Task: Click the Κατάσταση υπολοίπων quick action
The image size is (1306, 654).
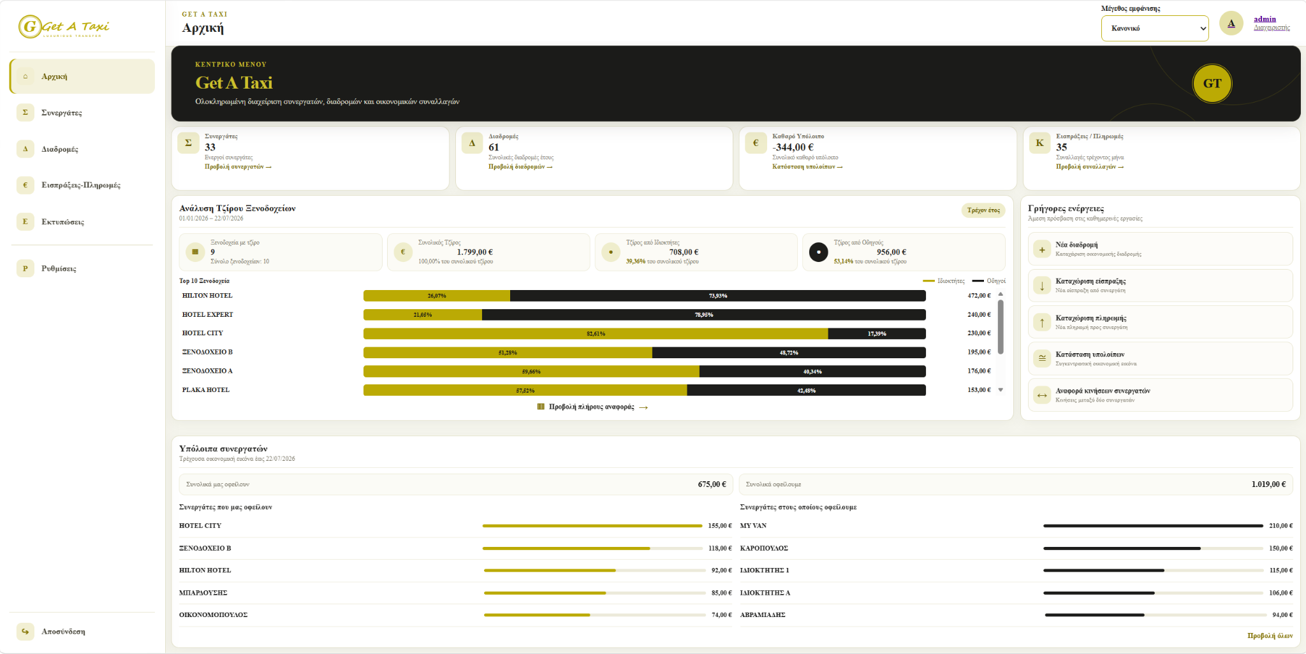Action: (1161, 358)
